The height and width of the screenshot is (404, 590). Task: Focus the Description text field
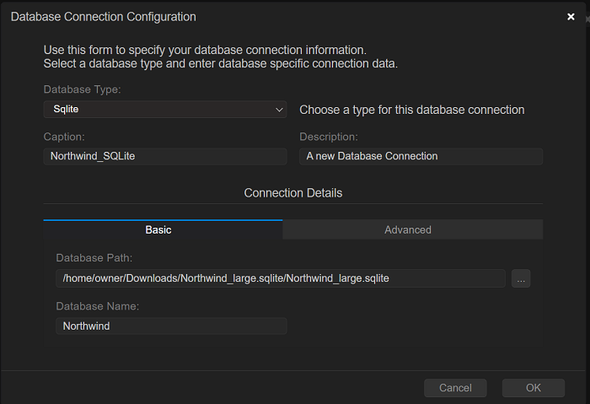[x=421, y=156]
